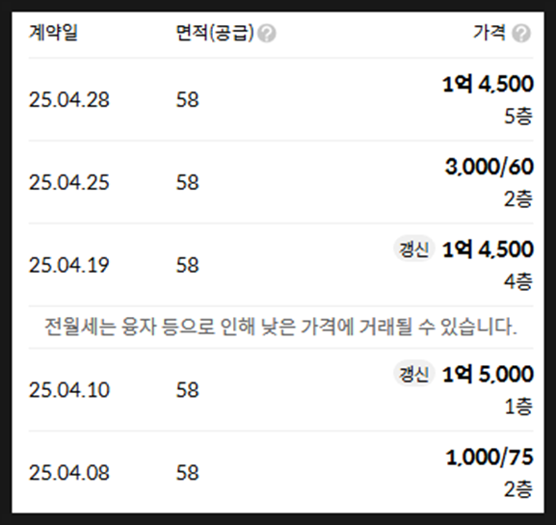Click the 1,000/75 price

tap(490, 457)
